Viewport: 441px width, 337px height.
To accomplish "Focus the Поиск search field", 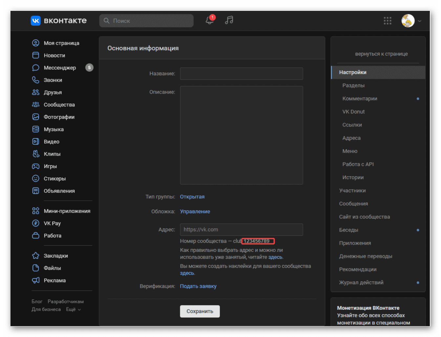I will (146, 21).
